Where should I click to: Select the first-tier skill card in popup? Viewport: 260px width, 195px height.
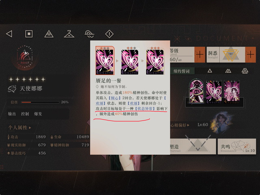click(105, 61)
